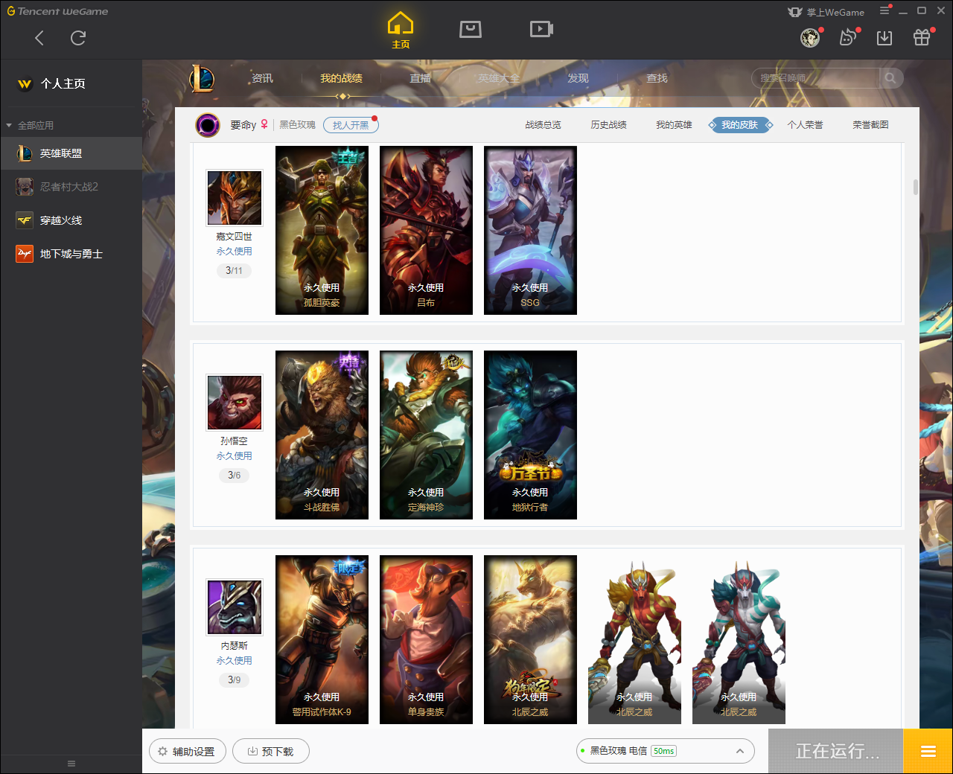Open the 定海神珍 skin card
The image size is (953, 774).
(426, 435)
